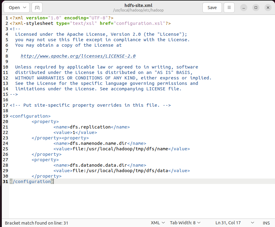Close the gedit window
This screenshot has height=227, width=275.
pos(268,8)
